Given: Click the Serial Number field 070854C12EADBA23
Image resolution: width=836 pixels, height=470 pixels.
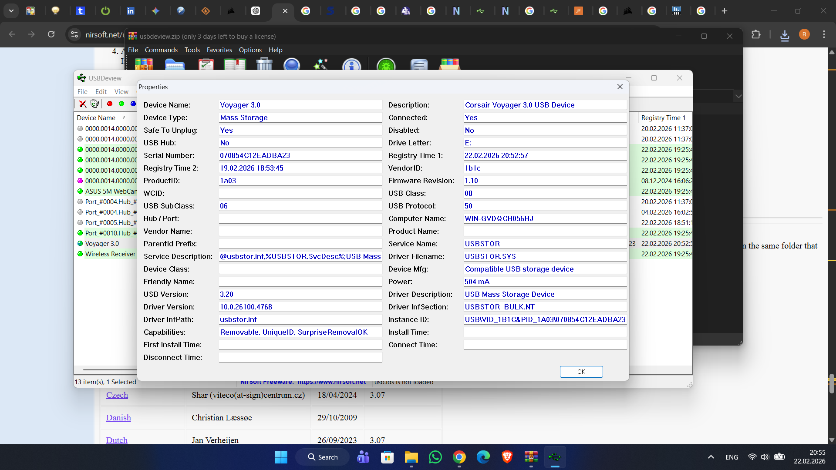Looking at the screenshot, I should 300,155.
